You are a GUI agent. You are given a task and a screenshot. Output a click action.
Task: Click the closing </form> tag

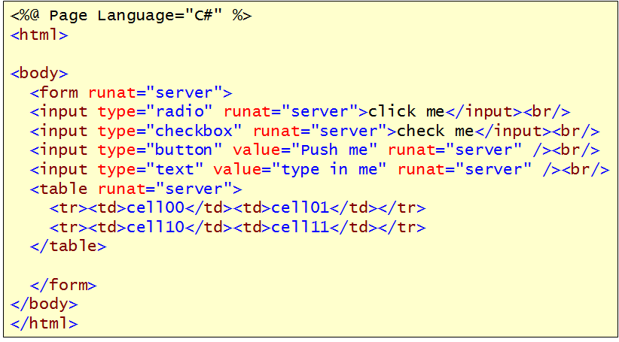pos(63,286)
